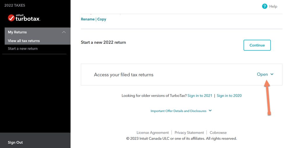Click the Copy link
The height and width of the screenshot is (148, 291).
(102, 19)
